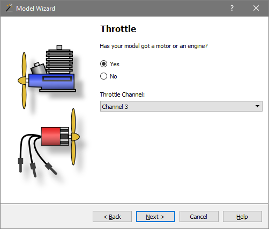Image resolution: width=269 pixels, height=229 pixels.
Task: Click the Model Wizard wand icon
Action: point(9,8)
